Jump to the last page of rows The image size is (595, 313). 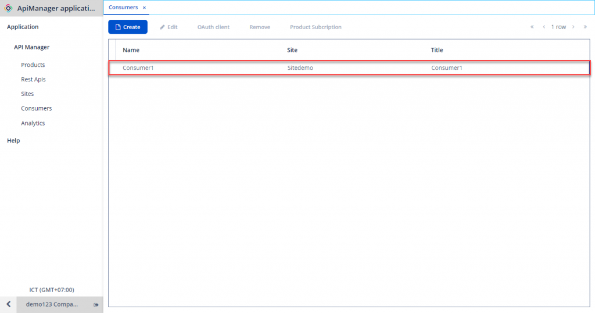tap(585, 27)
